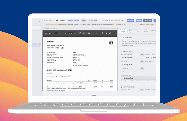Open the Line Items (2) tab
187x121 pixels.
[x=131, y=31]
